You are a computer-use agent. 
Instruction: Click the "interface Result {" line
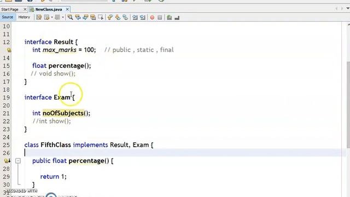[51, 42]
